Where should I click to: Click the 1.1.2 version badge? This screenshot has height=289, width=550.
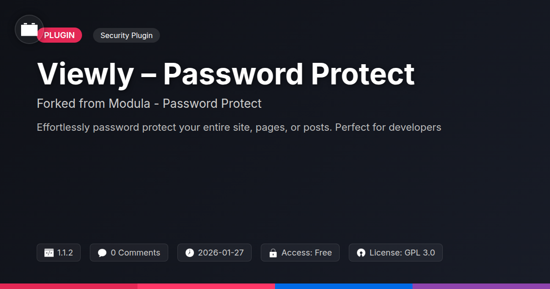(65, 253)
